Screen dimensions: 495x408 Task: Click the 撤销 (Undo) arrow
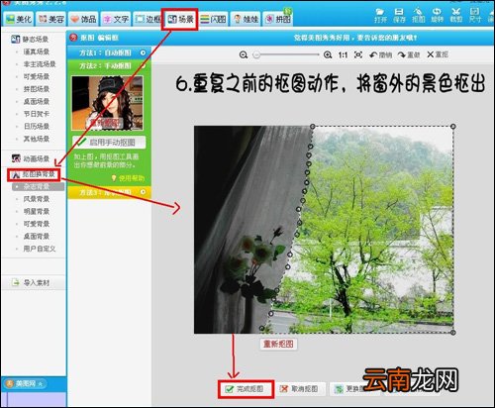[380, 54]
